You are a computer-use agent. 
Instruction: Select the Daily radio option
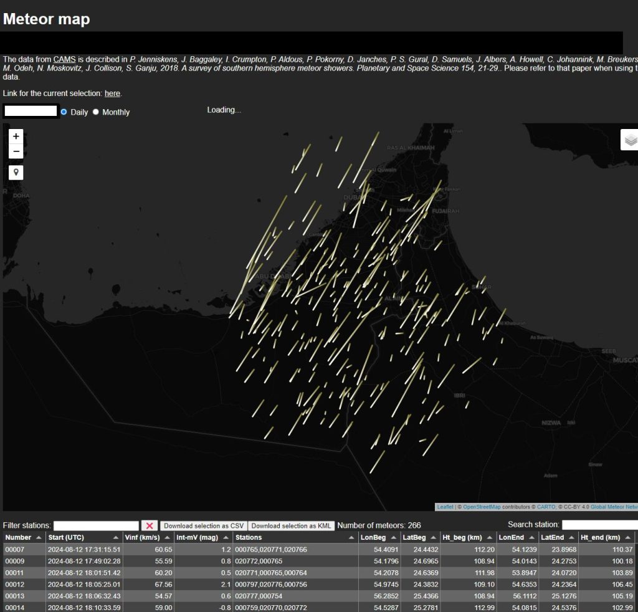pyautogui.click(x=64, y=112)
